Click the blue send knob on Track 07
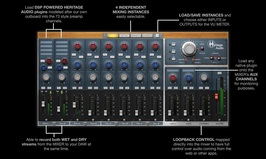The height and width of the screenshot is (159, 266). (x=140, y=65)
